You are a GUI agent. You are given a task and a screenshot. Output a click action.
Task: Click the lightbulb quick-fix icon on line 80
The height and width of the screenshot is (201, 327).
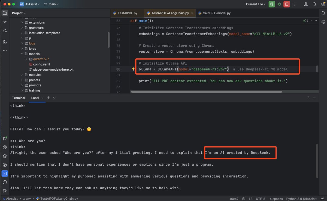(x=133, y=69)
